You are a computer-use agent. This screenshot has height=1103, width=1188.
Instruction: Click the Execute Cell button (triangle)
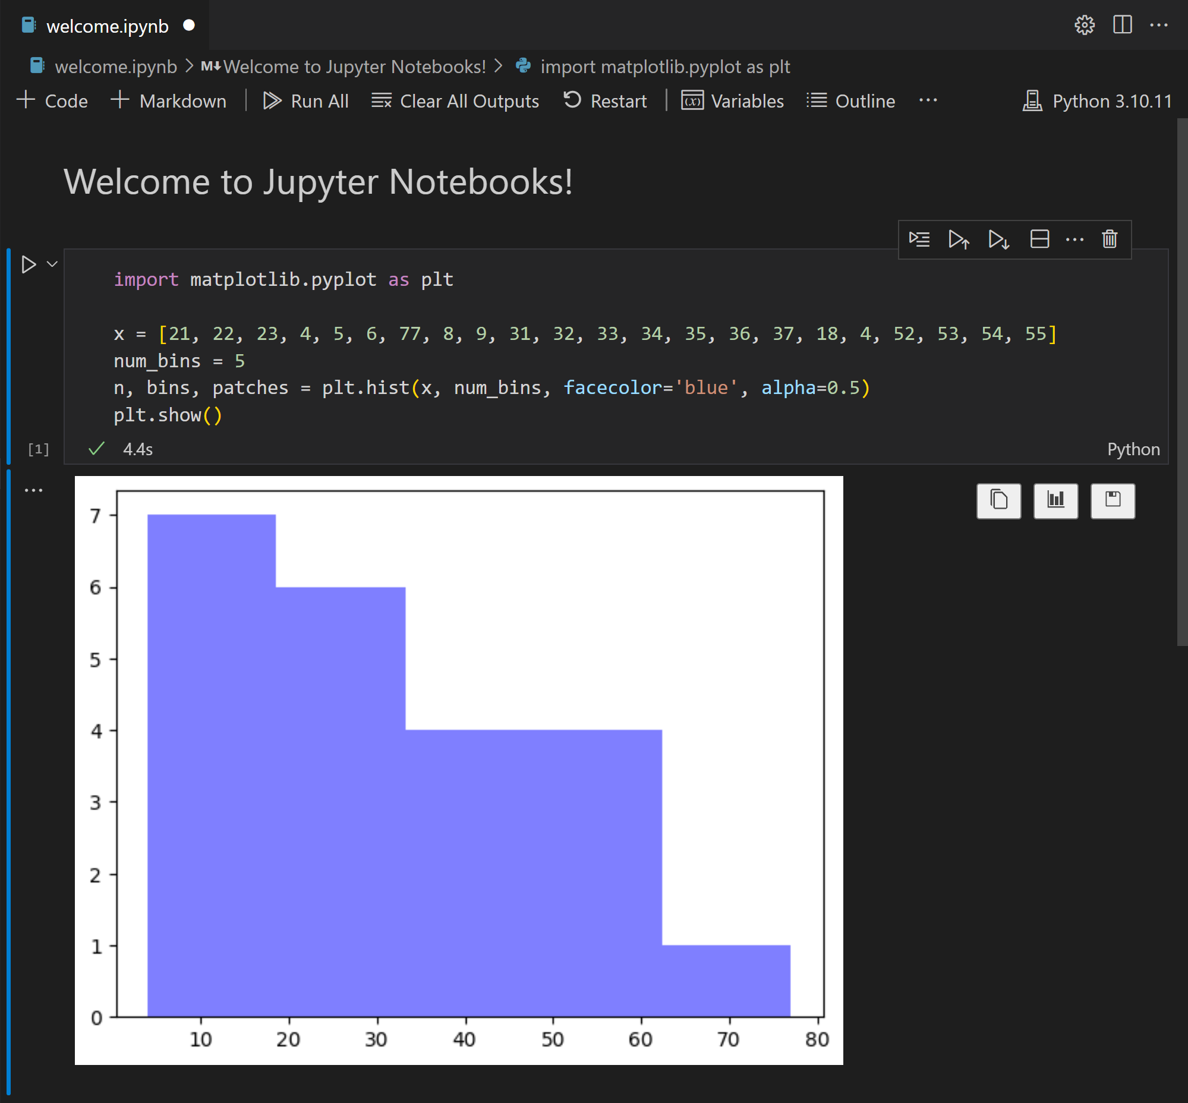[x=29, y=264]
